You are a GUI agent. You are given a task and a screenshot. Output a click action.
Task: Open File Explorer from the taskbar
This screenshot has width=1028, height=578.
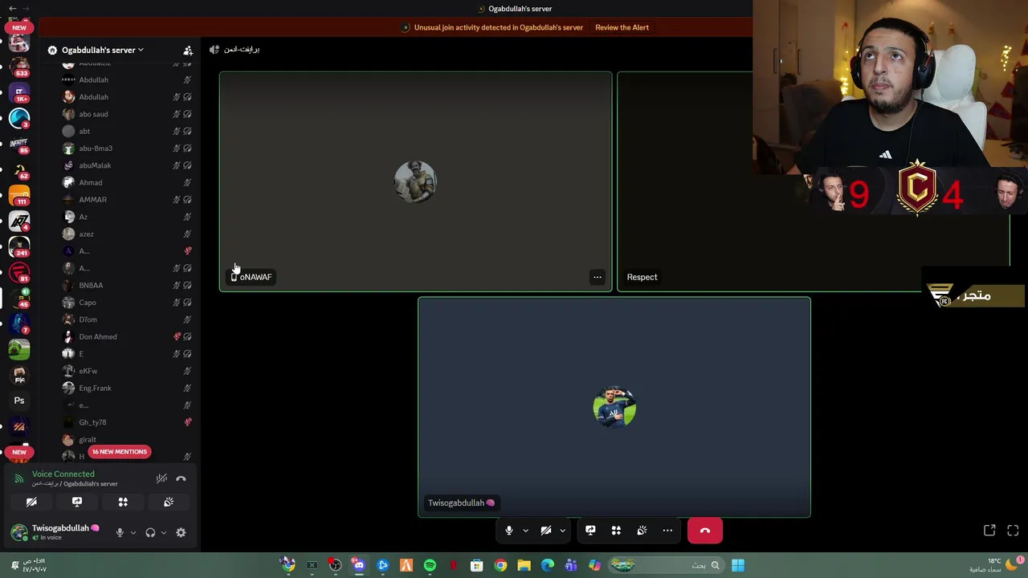(x=524, y=565)
